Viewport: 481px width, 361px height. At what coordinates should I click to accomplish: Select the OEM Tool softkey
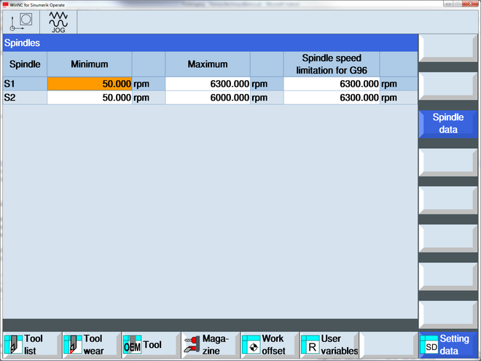[149, 344]
